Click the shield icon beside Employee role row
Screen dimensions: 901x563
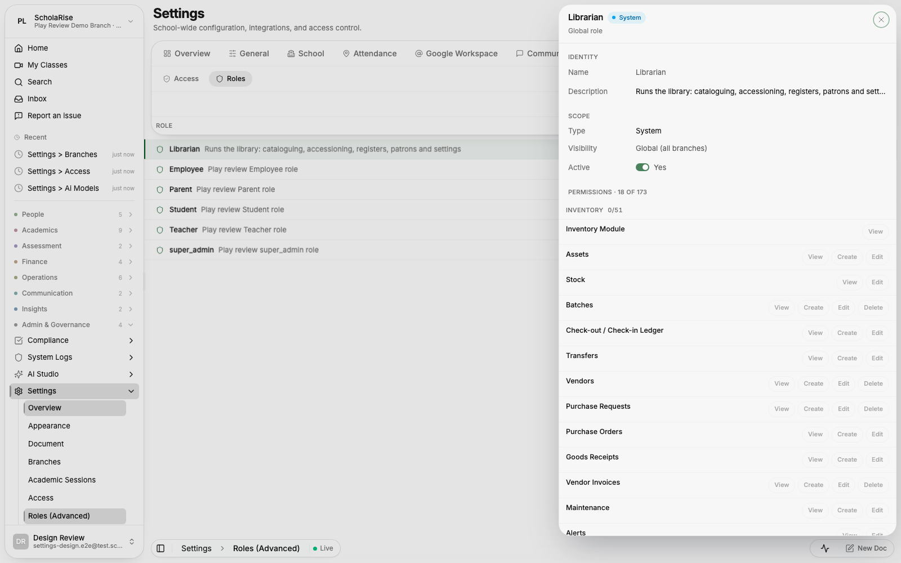(160, 169)
